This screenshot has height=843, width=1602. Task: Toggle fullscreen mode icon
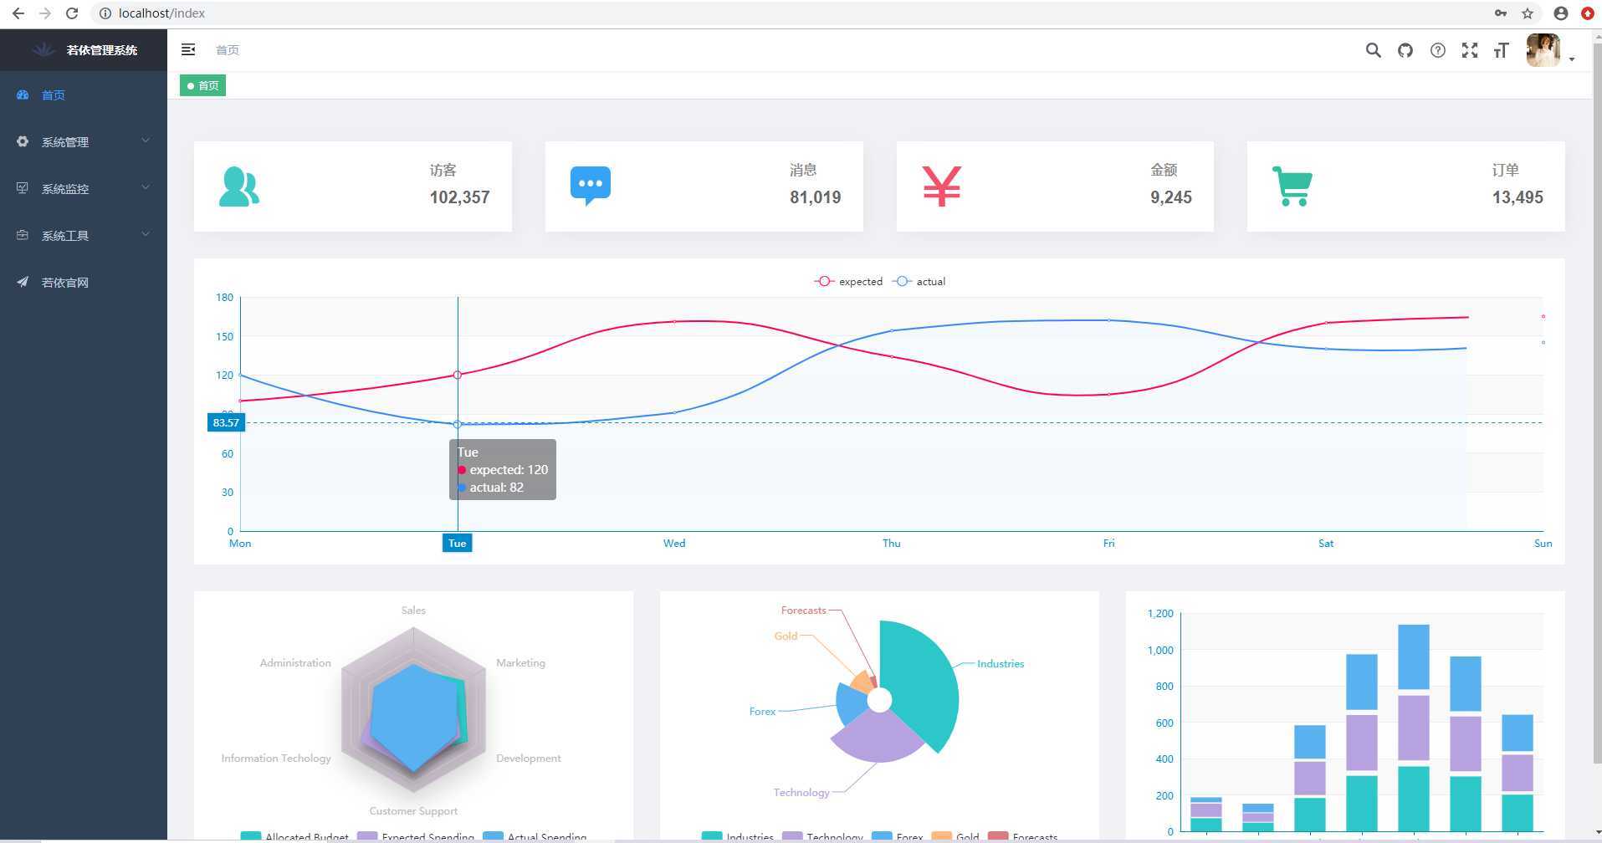[1469, 50]
